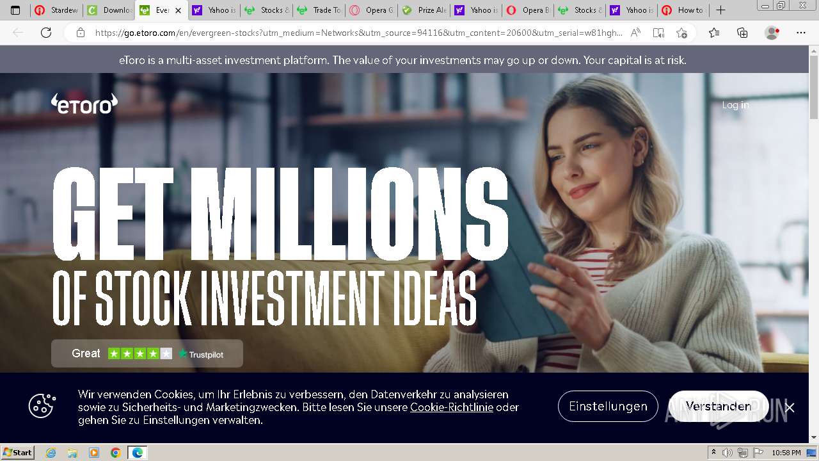
Task: Refresh the page with reload icon
Action: click(x=46, y=33)
